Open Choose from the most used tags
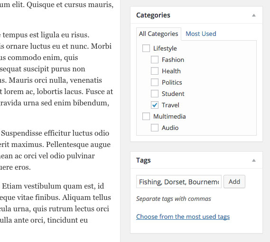 click(183, 216)
